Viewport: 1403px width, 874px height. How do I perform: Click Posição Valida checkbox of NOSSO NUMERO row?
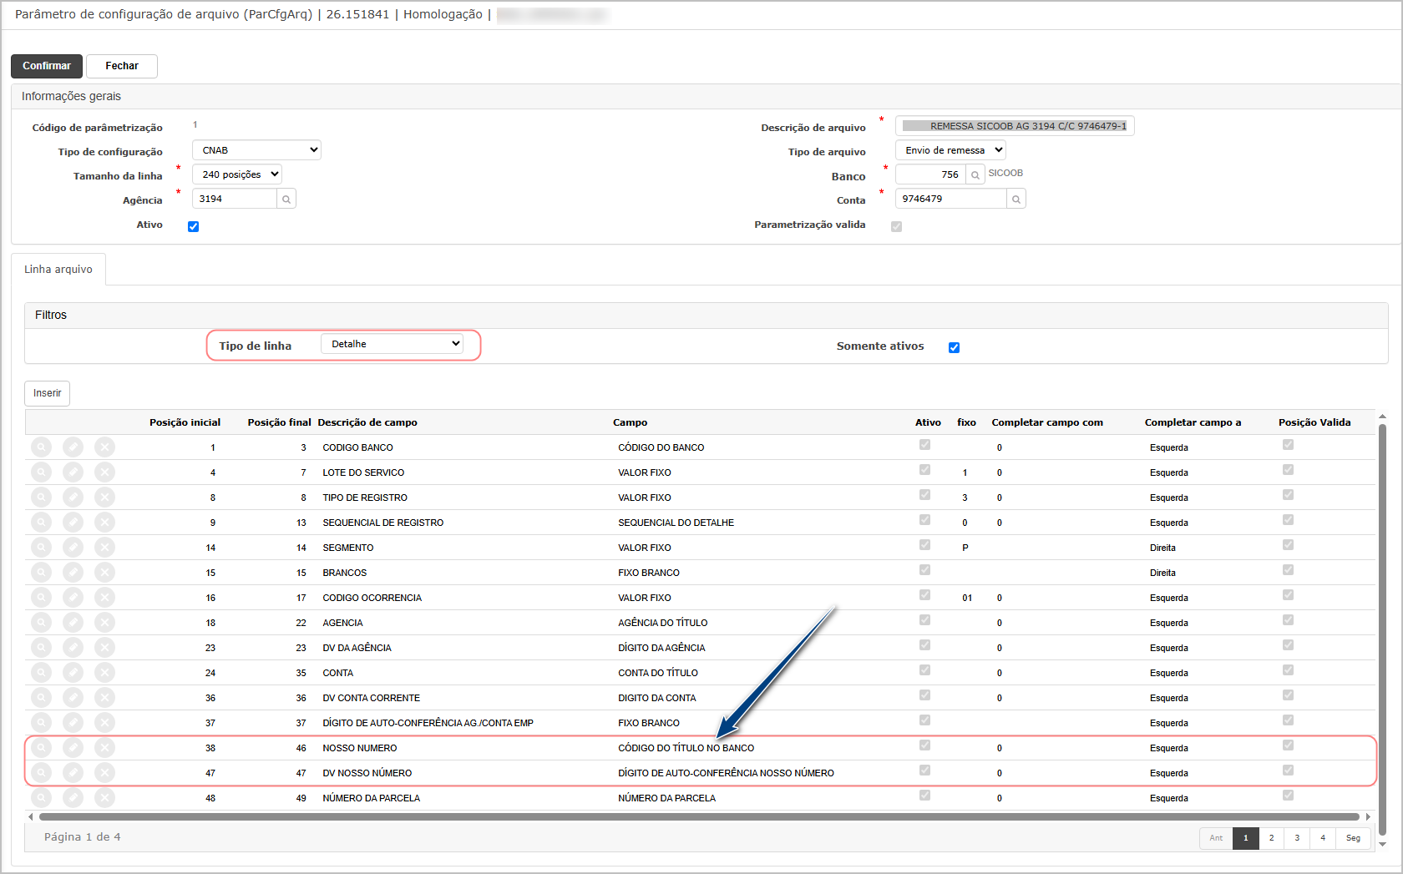tap(1288, 745)
